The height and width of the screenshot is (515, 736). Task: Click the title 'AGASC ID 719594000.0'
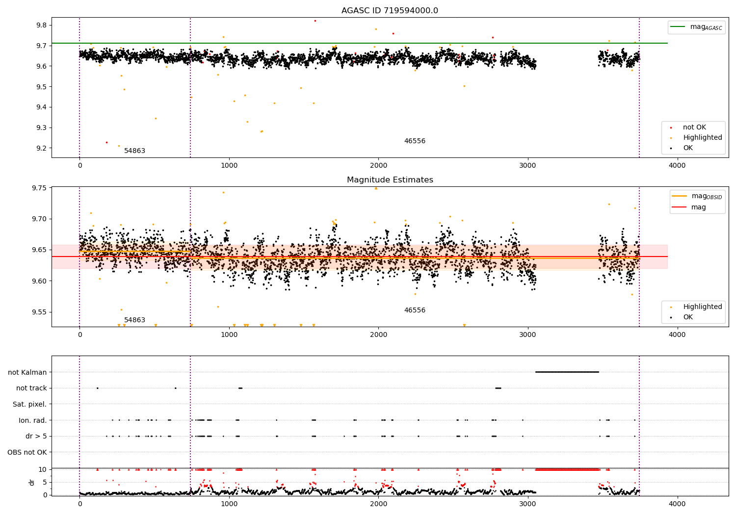[x=390, y=11]
